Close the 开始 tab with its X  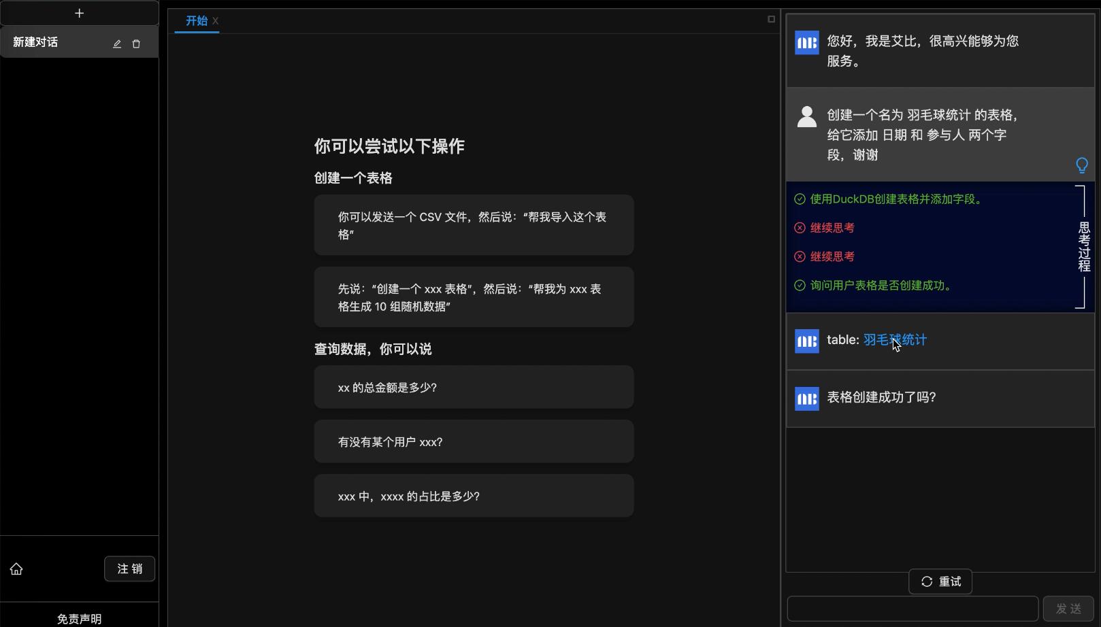coord(215,21)
